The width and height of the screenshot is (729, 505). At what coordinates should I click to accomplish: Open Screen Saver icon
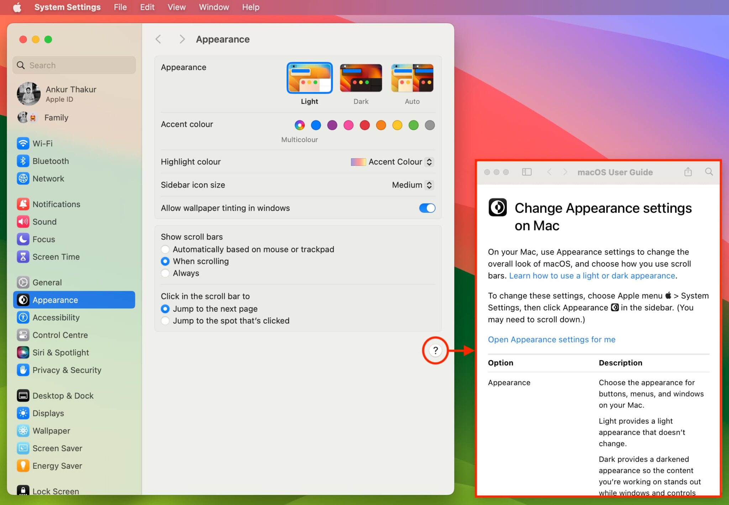23,448
